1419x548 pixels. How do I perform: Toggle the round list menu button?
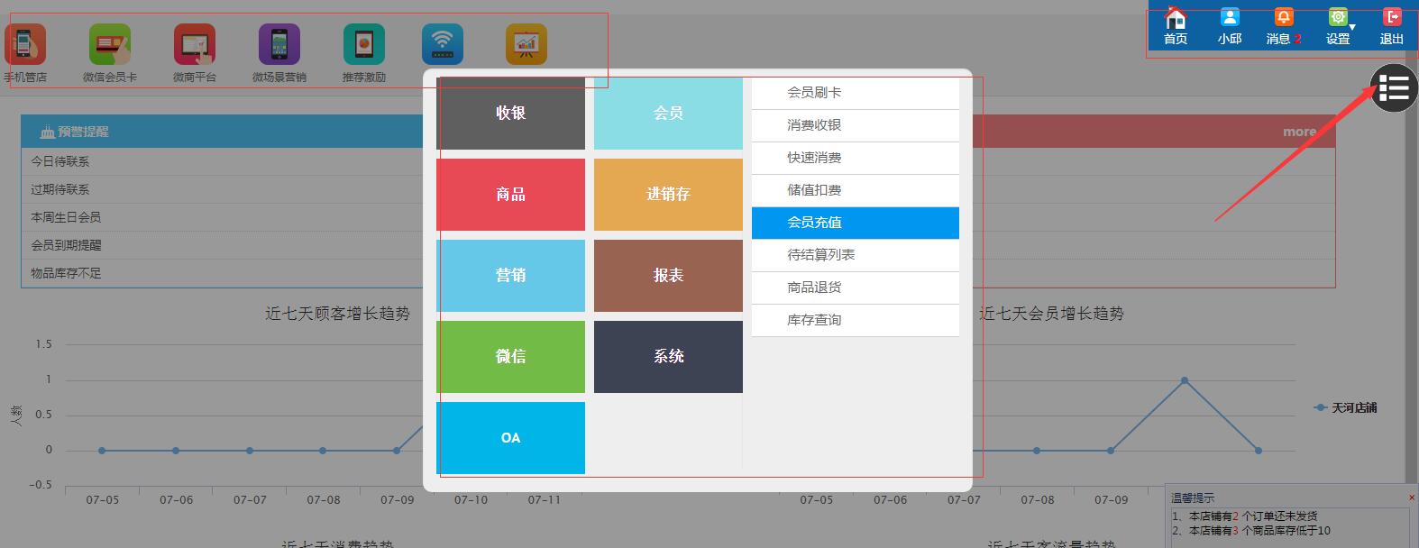click(1394, 88)
